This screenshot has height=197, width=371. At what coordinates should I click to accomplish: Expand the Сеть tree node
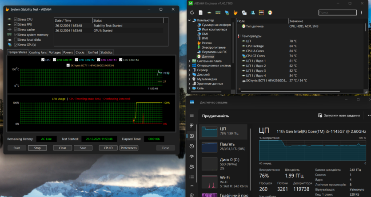(x=189, y=88)
